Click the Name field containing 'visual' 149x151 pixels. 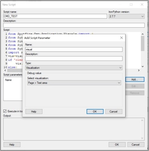click(x=74, y=49)
